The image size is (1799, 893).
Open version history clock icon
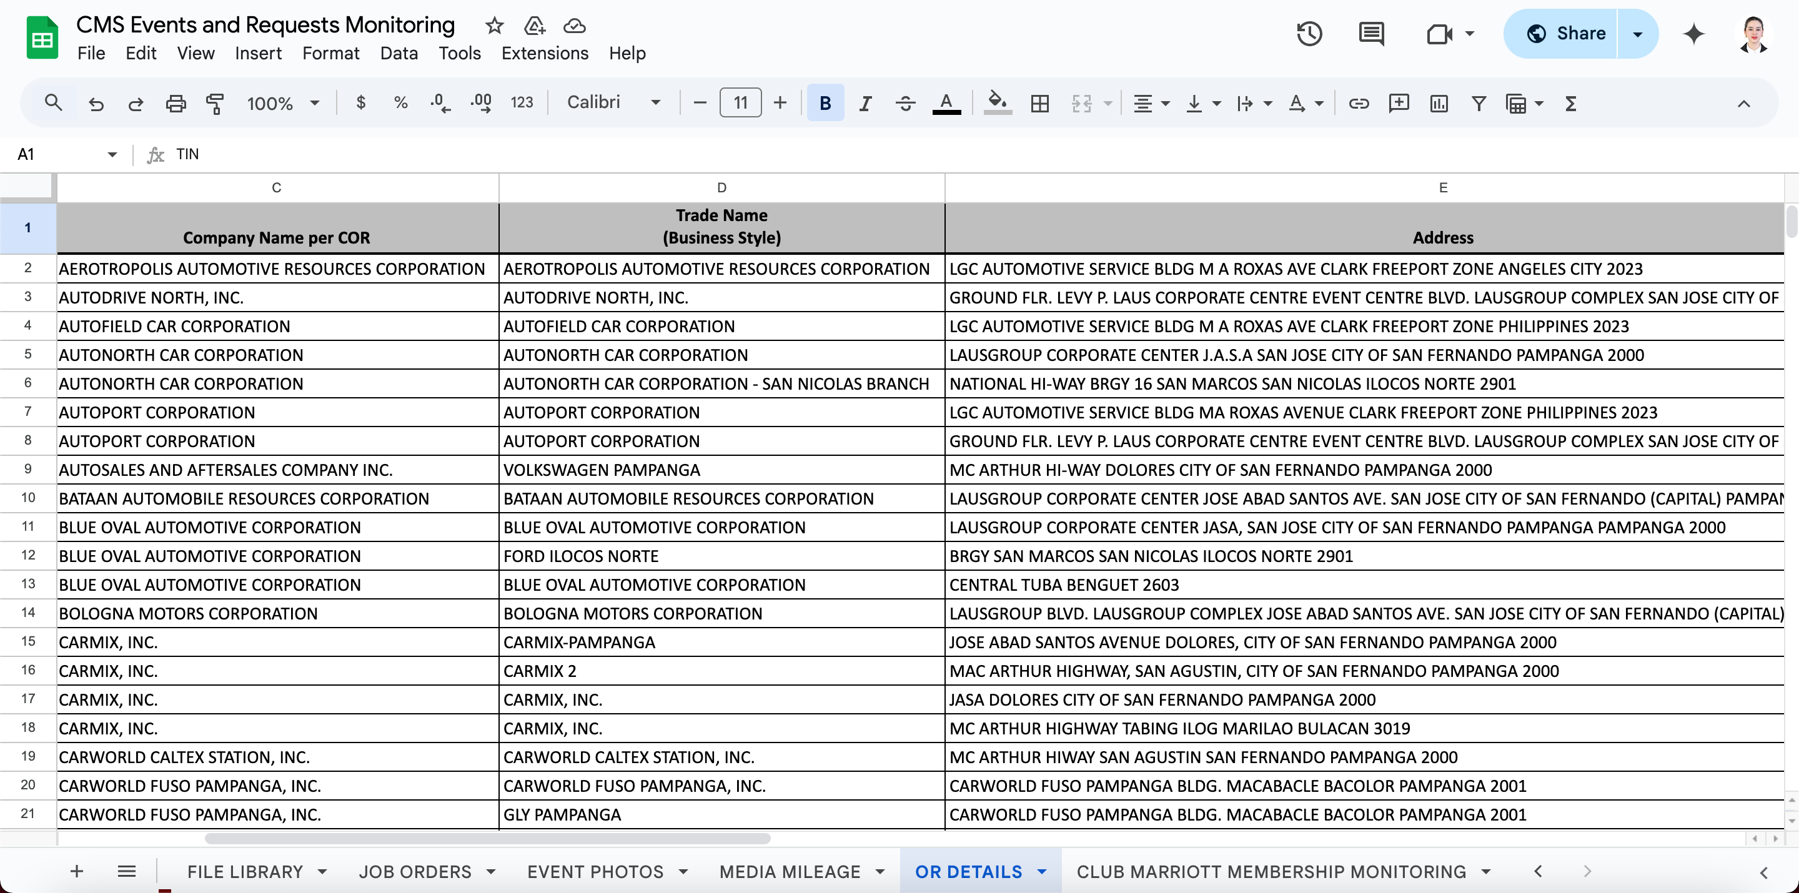(x=1309, y=34)
